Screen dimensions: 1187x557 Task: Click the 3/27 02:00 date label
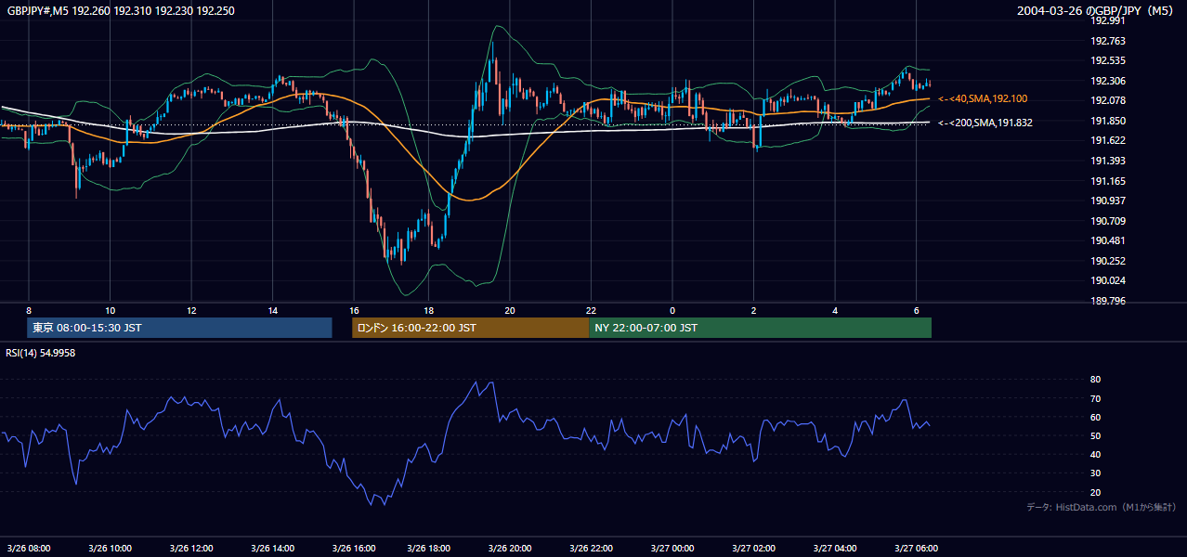click(755, 548)
